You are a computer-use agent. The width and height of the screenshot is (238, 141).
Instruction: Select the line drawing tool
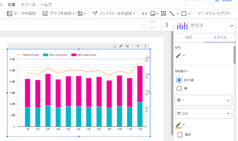[172, 14]
